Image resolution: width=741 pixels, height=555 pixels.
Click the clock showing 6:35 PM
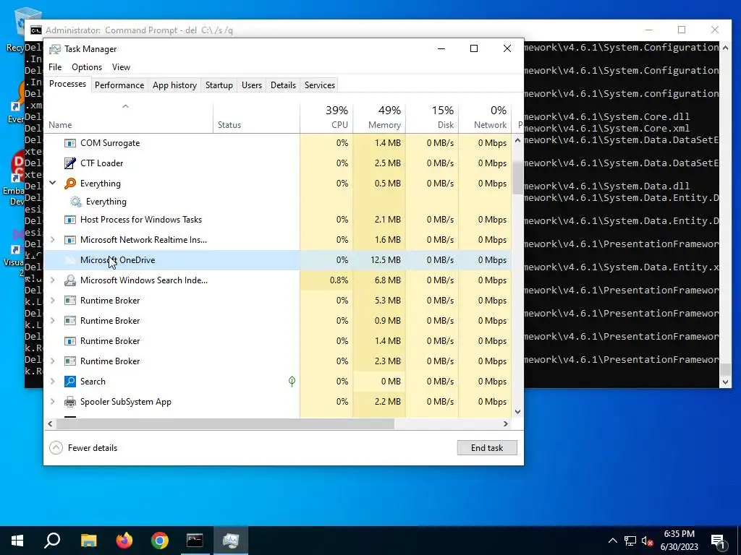click(679, 534)
